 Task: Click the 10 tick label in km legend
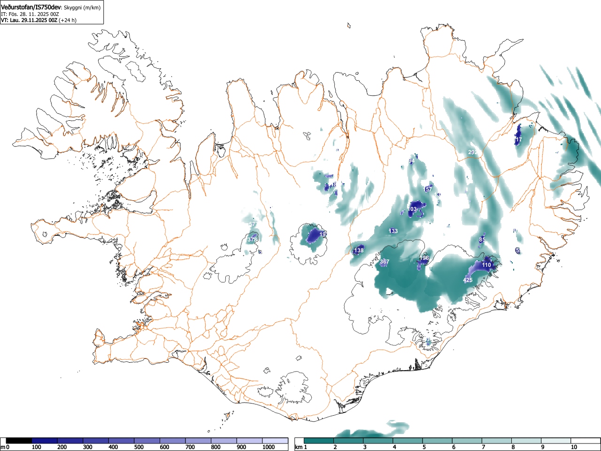[574, 447]
